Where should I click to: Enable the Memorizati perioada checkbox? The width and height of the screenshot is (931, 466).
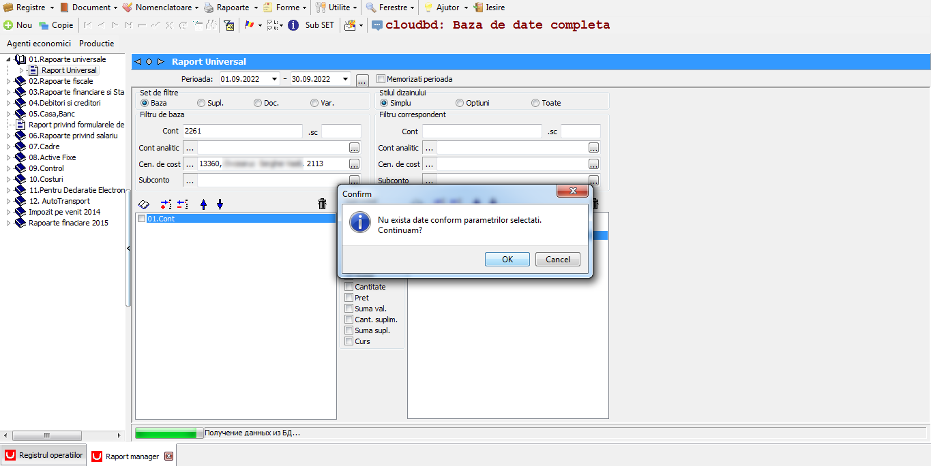(381, 79)
